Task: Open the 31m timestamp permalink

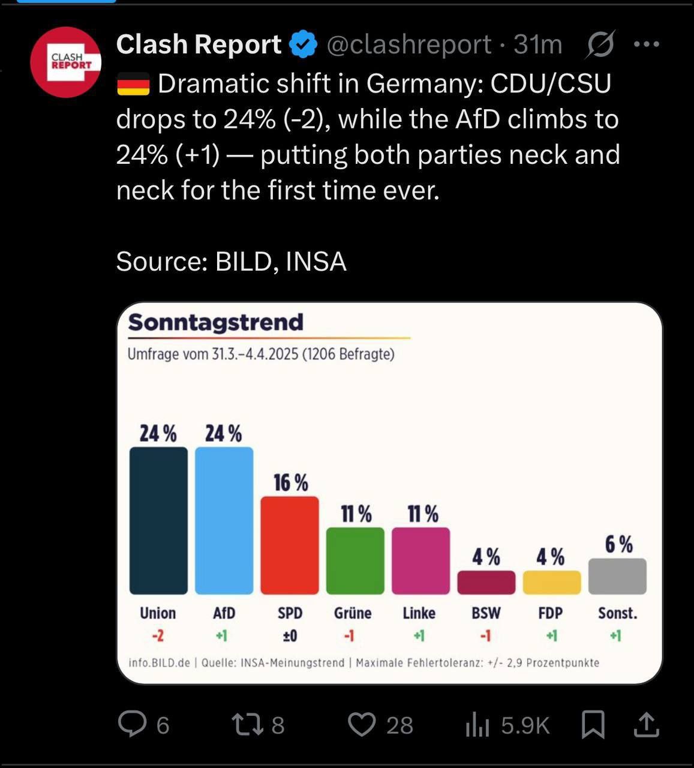Action: (538, 44)
